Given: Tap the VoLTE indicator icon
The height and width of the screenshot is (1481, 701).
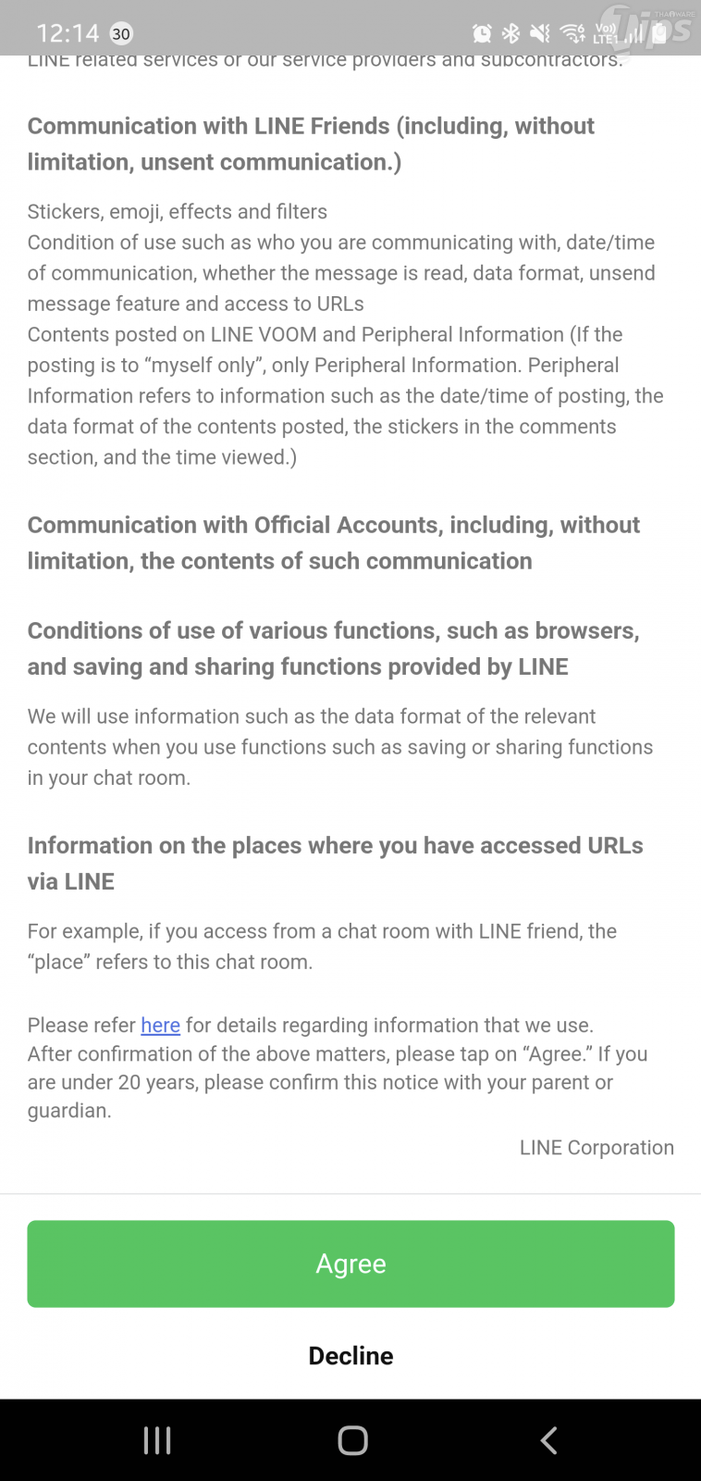Looking at the screenshot, I should pos(605,34).
